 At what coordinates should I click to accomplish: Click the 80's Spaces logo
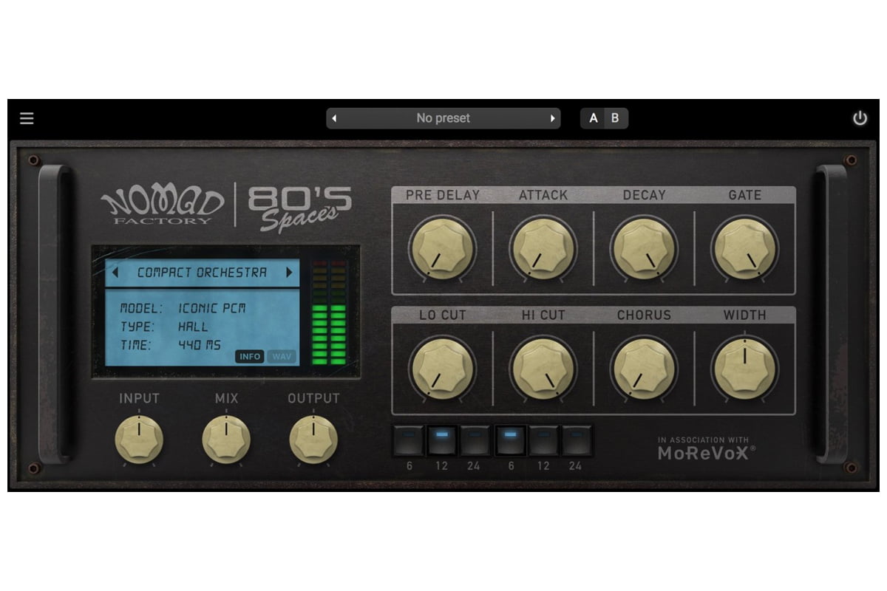299,210
